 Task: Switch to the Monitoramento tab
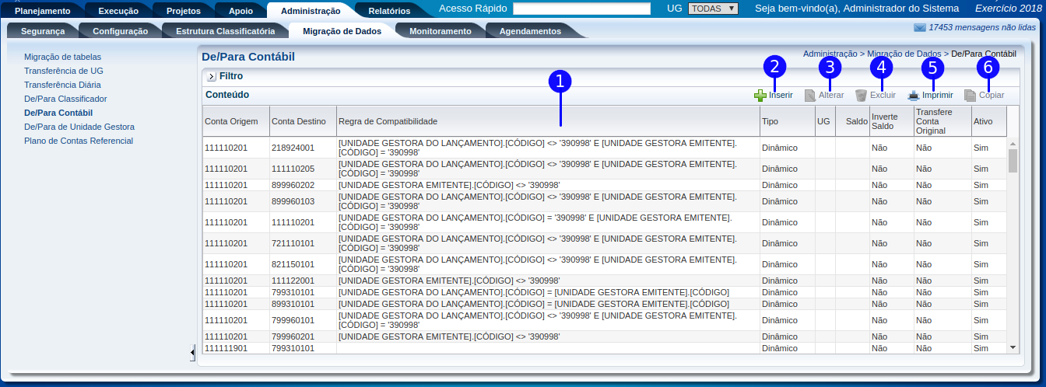pos(440,31)
